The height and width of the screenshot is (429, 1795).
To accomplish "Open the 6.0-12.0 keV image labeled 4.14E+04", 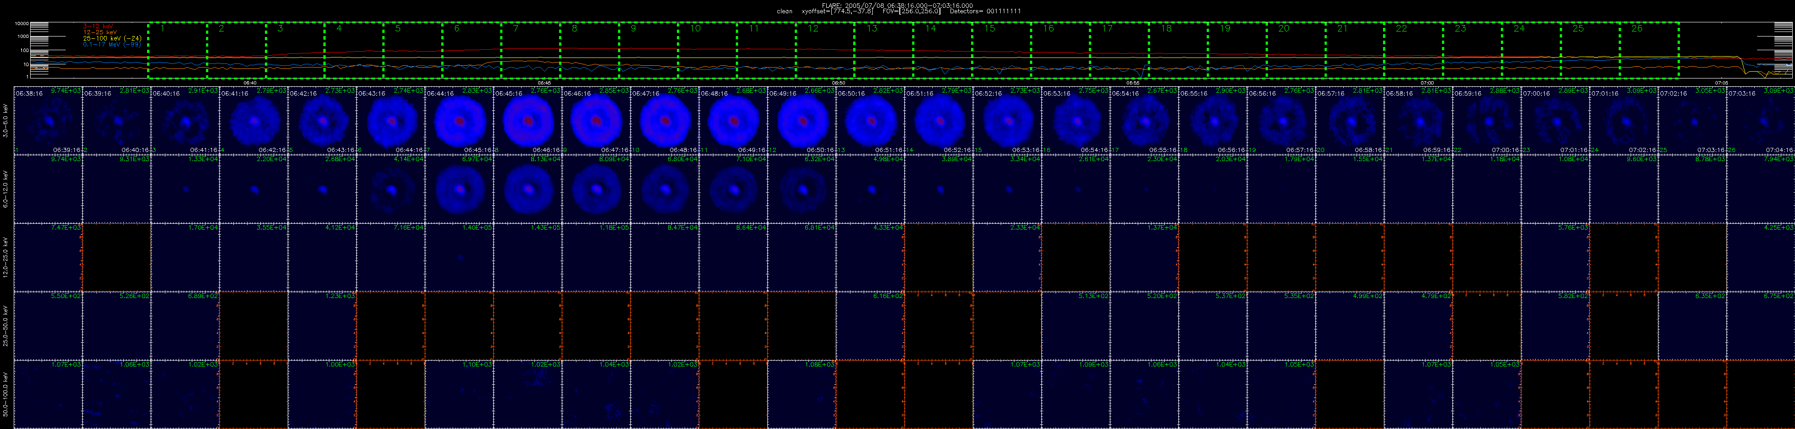I will [x=391, y=189].
